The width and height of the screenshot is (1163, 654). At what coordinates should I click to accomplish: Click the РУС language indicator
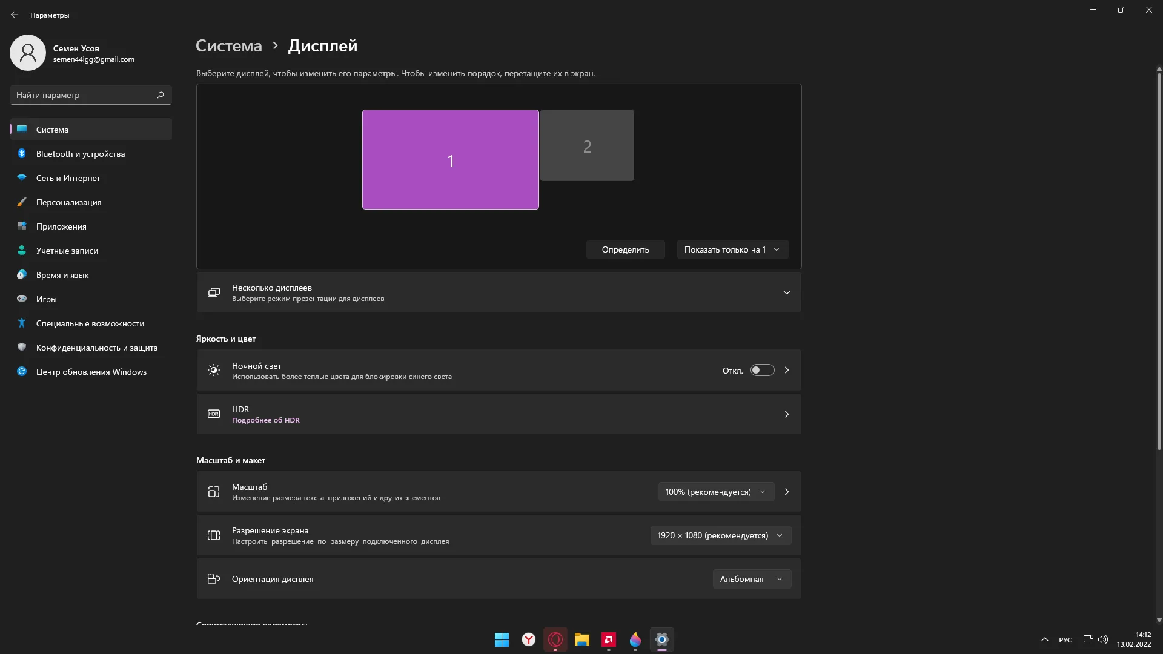[x=1065, y=640]
